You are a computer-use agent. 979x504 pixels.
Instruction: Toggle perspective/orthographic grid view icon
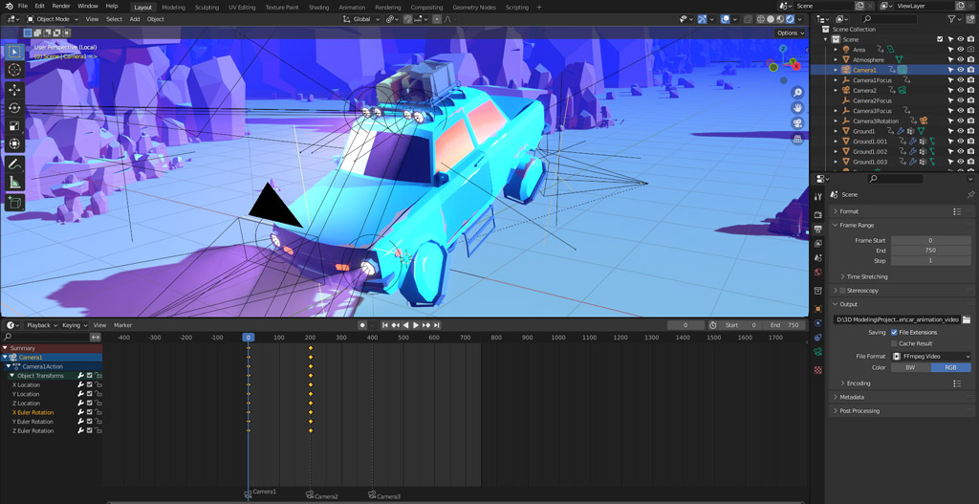[x=797, y=139]
